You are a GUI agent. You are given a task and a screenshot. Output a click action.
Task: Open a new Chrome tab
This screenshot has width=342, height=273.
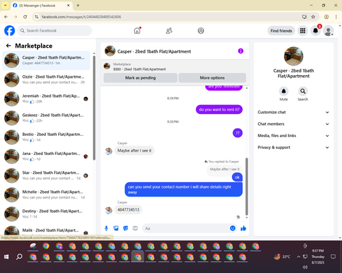[78, 5]
